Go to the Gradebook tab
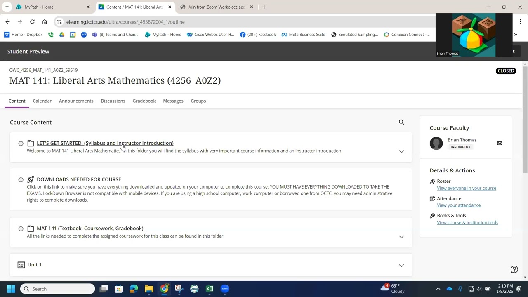Image resolution: width=528 pixels, height=297 pixels. 144,101
